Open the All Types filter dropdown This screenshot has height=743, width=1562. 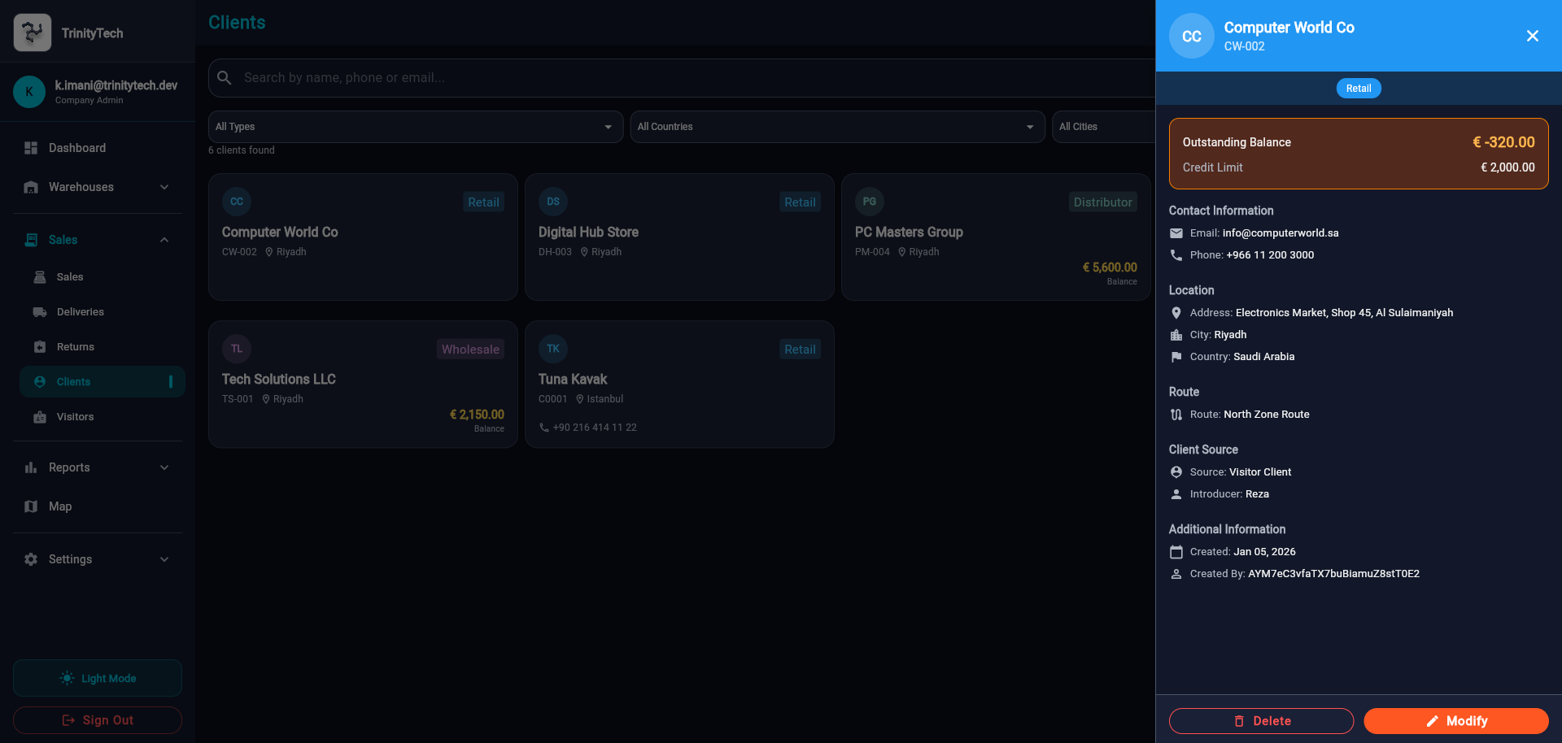(x=415, y=127)
